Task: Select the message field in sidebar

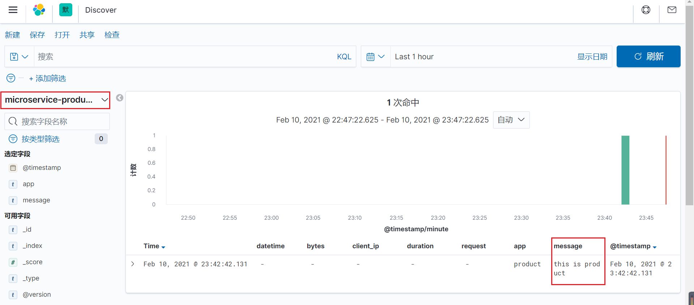Action: [37, 201]
